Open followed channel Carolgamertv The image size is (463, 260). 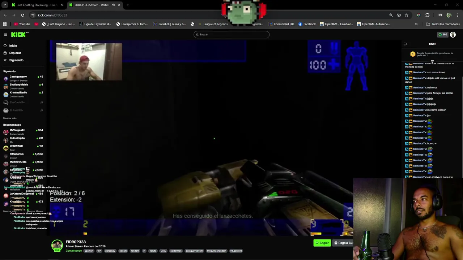[23, 78]
